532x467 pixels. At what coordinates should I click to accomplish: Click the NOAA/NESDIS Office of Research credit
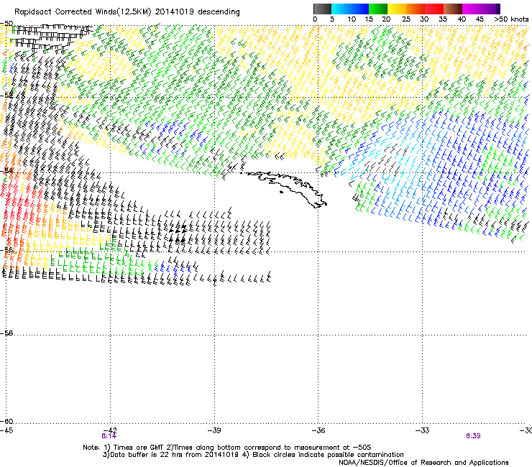tap(423, 463)
